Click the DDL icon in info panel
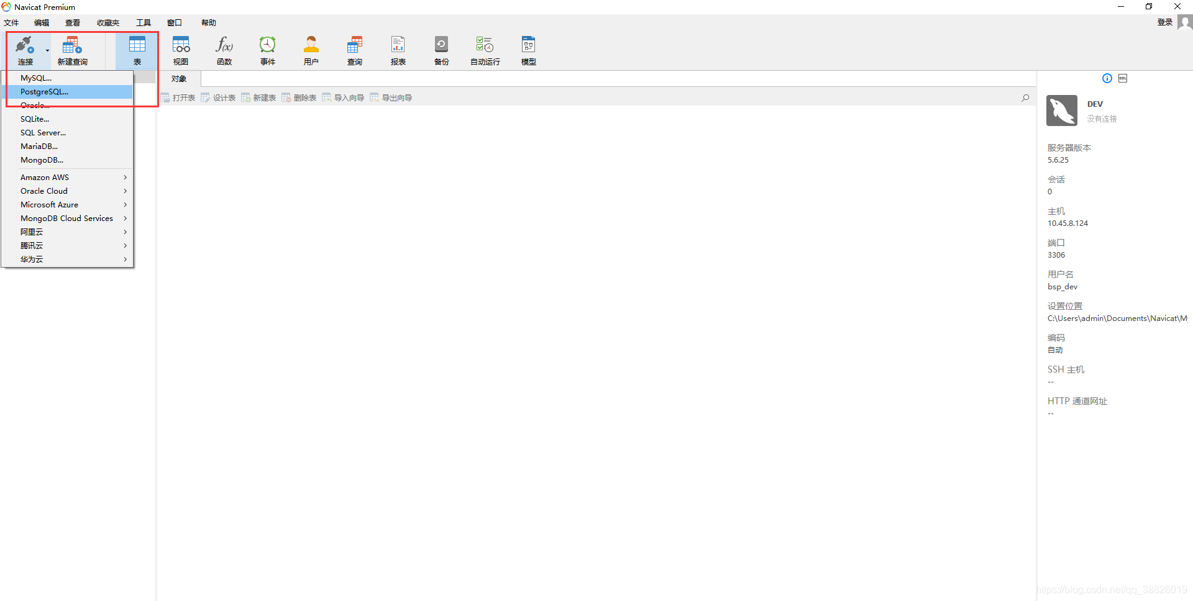1193x601 pixels. click(1123, 78)
